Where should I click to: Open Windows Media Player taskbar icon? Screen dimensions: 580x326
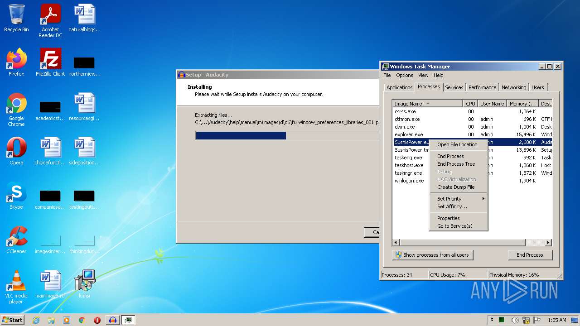point(67,320)
